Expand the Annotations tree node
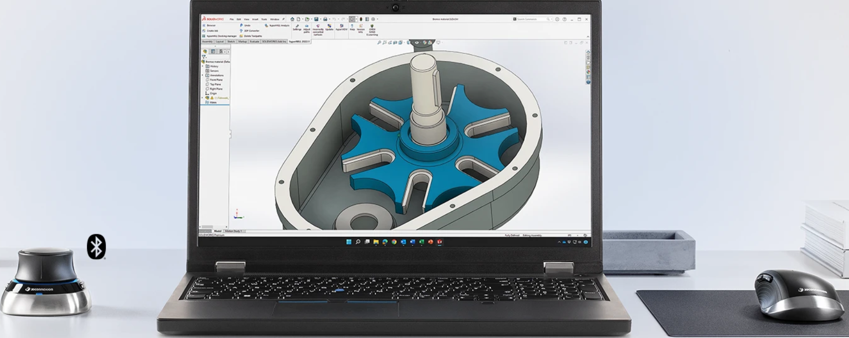 203,75
